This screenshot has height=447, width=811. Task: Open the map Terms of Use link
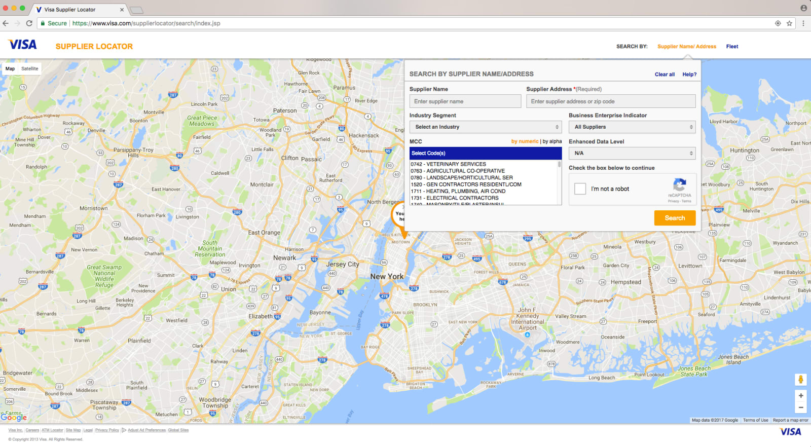coord(755,420)
